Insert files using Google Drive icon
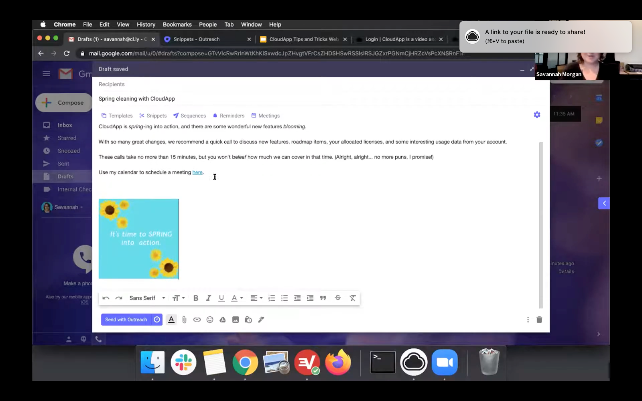Image resolution: width=642 pixels, height=401 pixels. (x=223, y=320)
